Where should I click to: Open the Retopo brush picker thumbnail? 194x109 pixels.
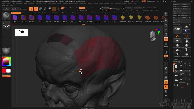(x=6, y=16)
